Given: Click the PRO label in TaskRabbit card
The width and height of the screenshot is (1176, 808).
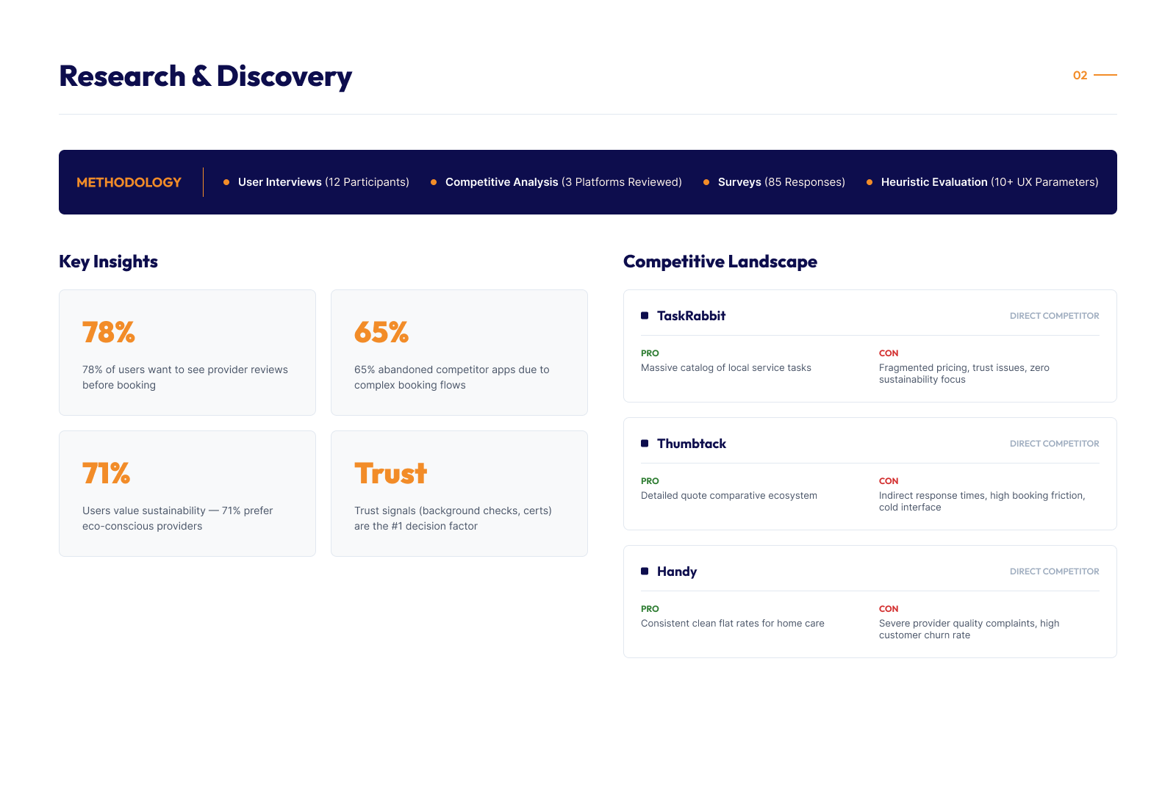Looking at the screenshot, I should tap(650, 353).
